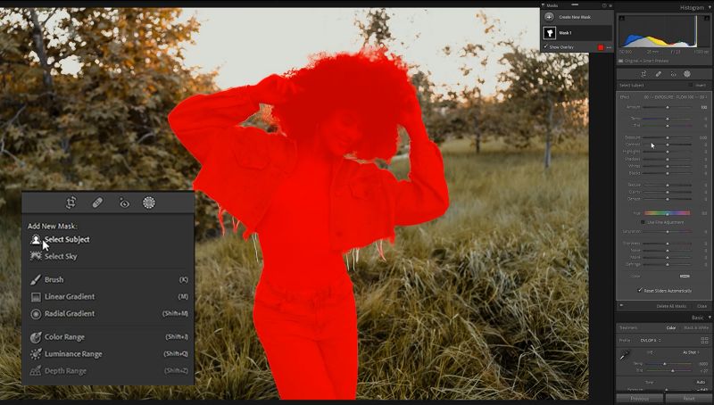Viewport: 714px width, 405px height.
Task: Toggle shadow clipping indicator in histogram
Action: click(x=621, y=19)
